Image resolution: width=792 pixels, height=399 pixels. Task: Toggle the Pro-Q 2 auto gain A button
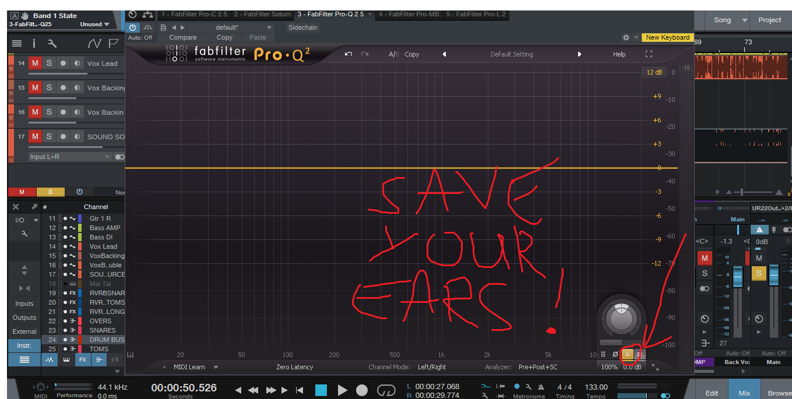[x=628, y=354]
